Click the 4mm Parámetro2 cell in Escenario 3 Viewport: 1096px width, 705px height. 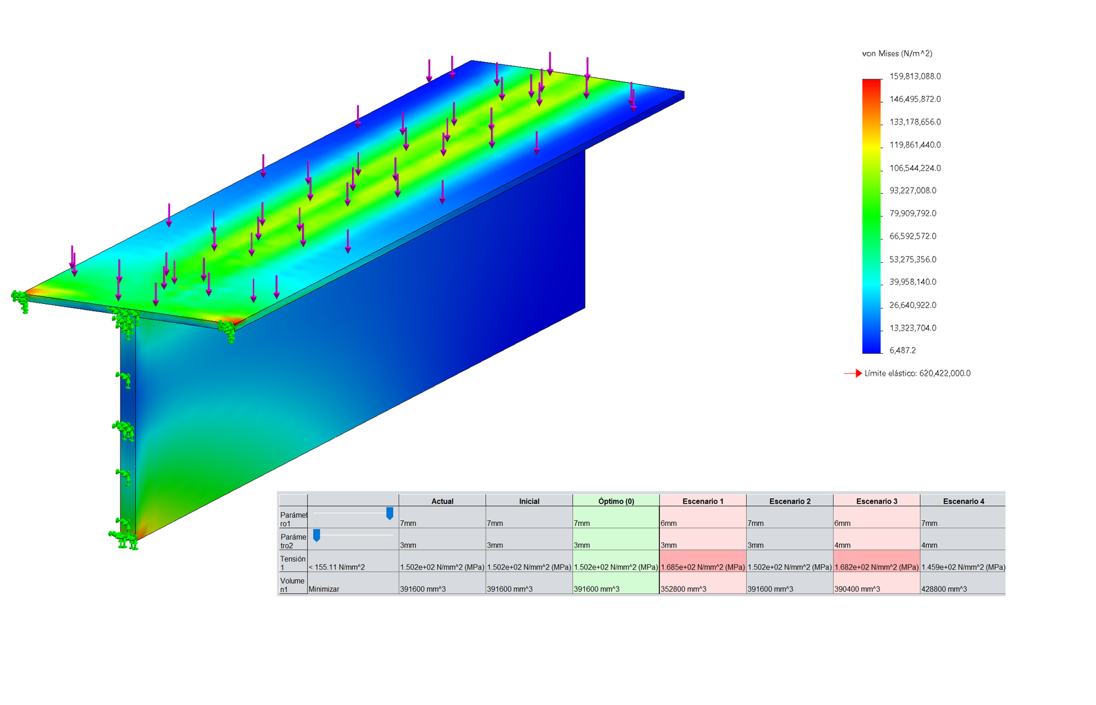click(x=877, y=539)
